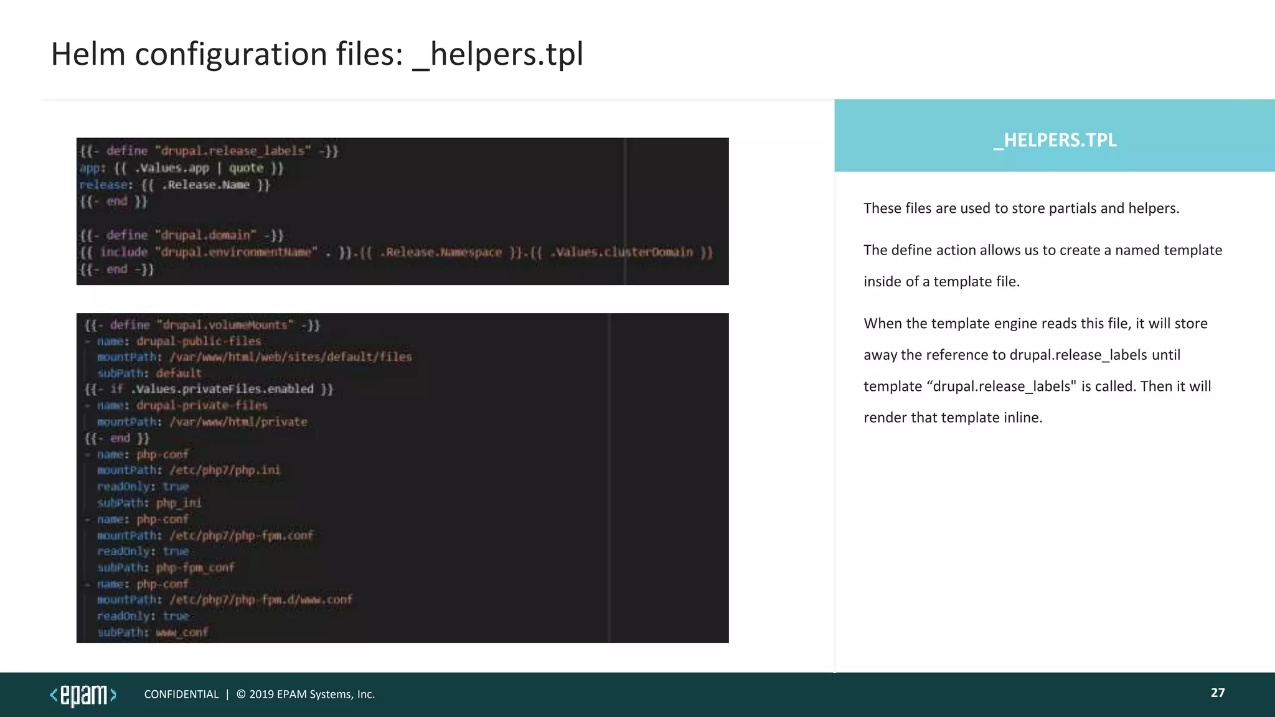Click slide page number 27
This screenshot has width=1275, height=717.
pyautogui.click(x=1217, y=693)
